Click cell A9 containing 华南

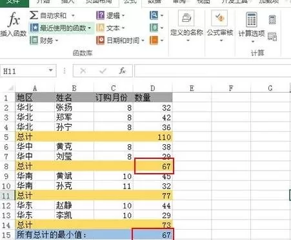35,176
